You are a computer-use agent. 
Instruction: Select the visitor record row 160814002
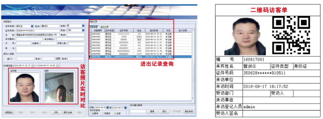pos(141,37)
